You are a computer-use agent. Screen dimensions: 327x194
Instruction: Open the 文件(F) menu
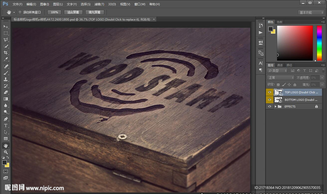pos(18,4)
